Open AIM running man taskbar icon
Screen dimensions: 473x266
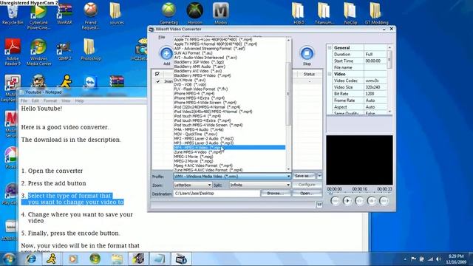(x=52, y=259)
